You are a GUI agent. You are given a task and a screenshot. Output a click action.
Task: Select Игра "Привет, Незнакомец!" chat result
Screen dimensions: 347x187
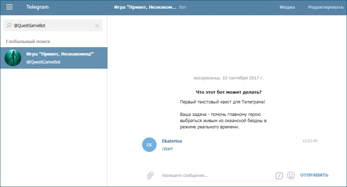click(x=54, y=58)
